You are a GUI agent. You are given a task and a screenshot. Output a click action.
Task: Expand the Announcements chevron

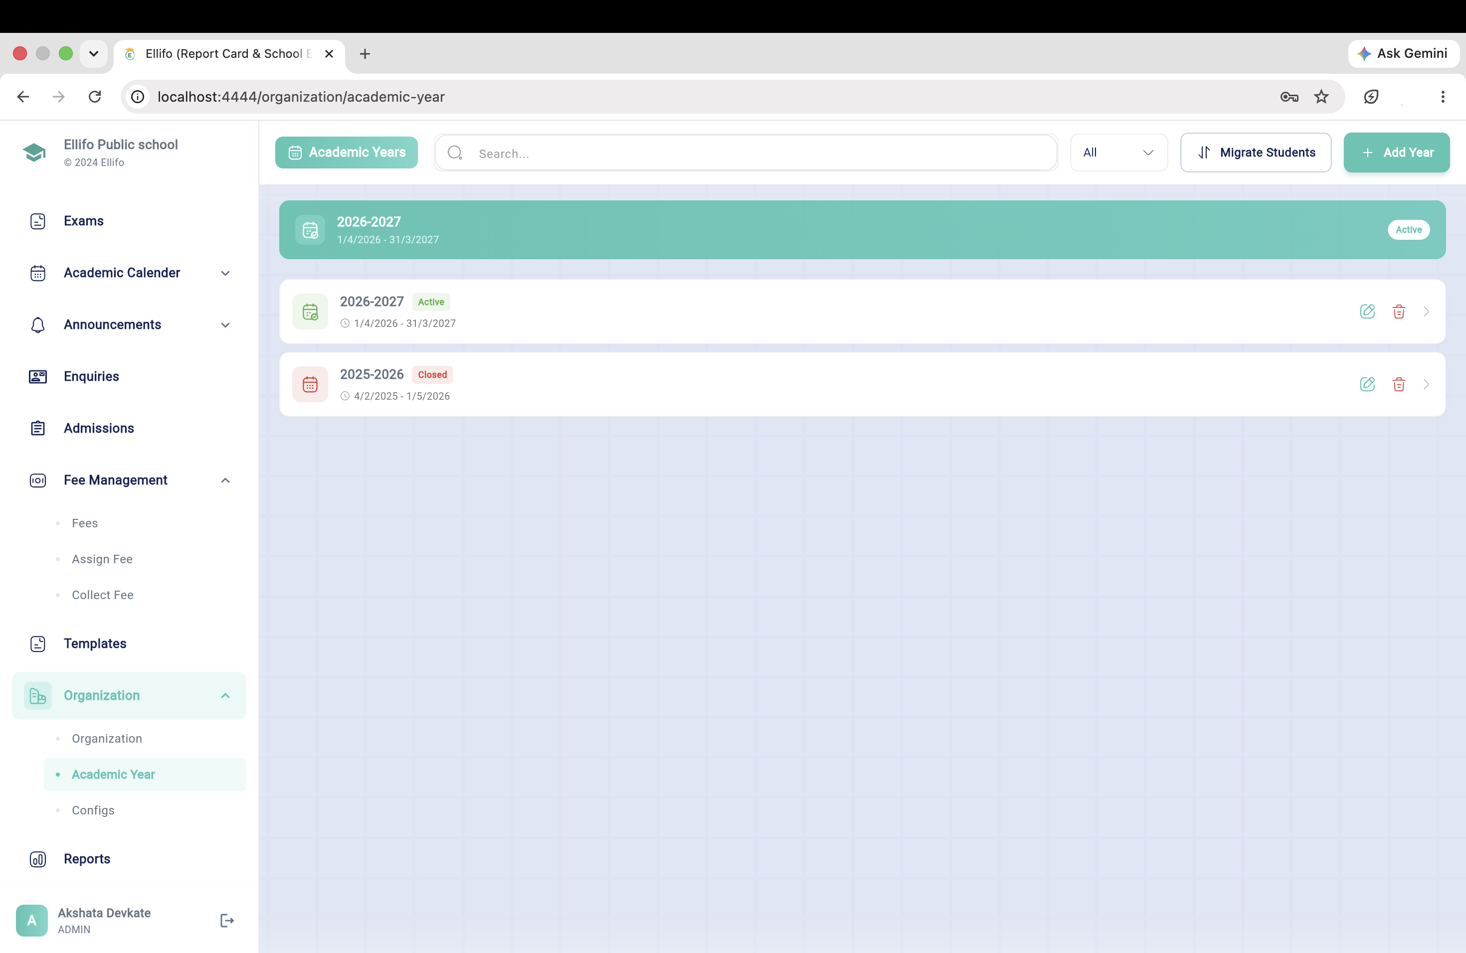tap(225, 324)
